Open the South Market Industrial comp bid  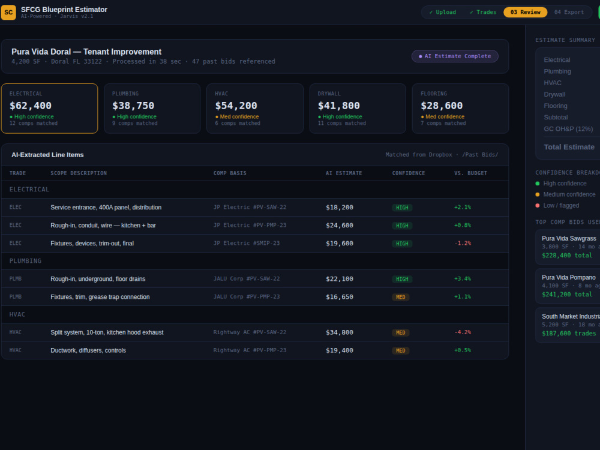coord(568,325)
